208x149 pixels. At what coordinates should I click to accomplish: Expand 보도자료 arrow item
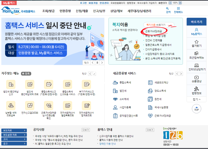pos(14,130)
